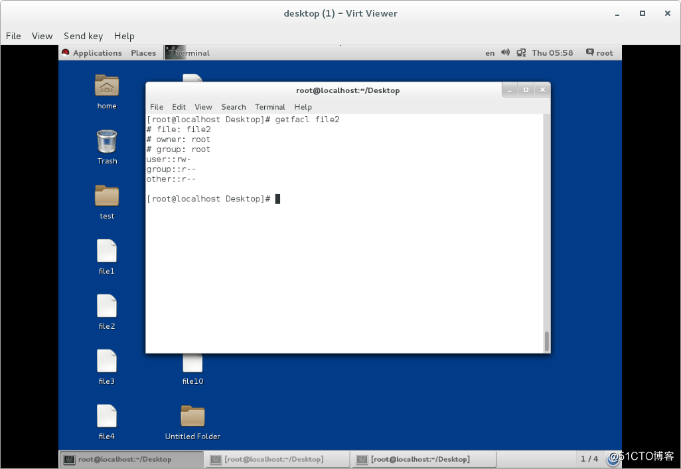The height and width of the screenshot is (469, 681).
Task: Click the 1 / 4 workspace switcher
Action: (x=589, y=459)
